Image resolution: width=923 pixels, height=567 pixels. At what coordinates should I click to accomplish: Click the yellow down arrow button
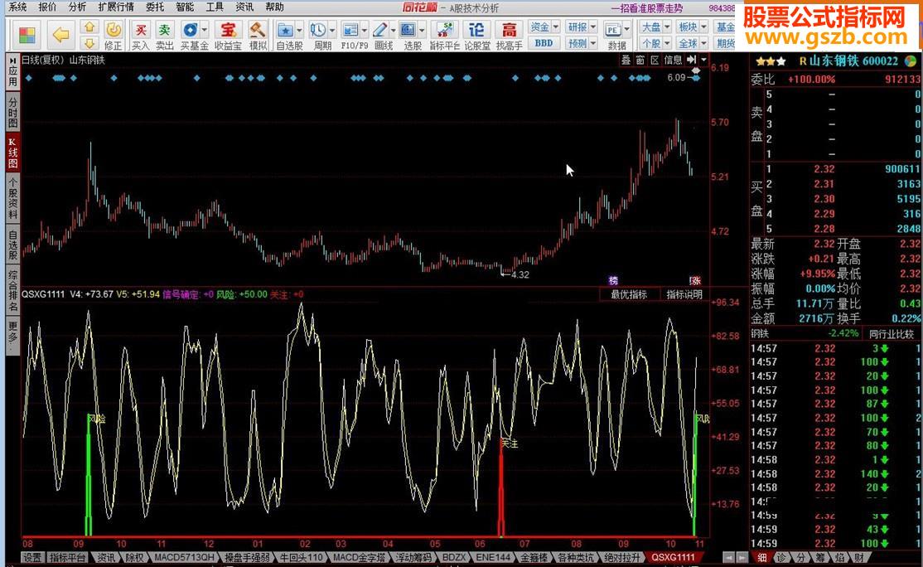[x=89, y=43]
